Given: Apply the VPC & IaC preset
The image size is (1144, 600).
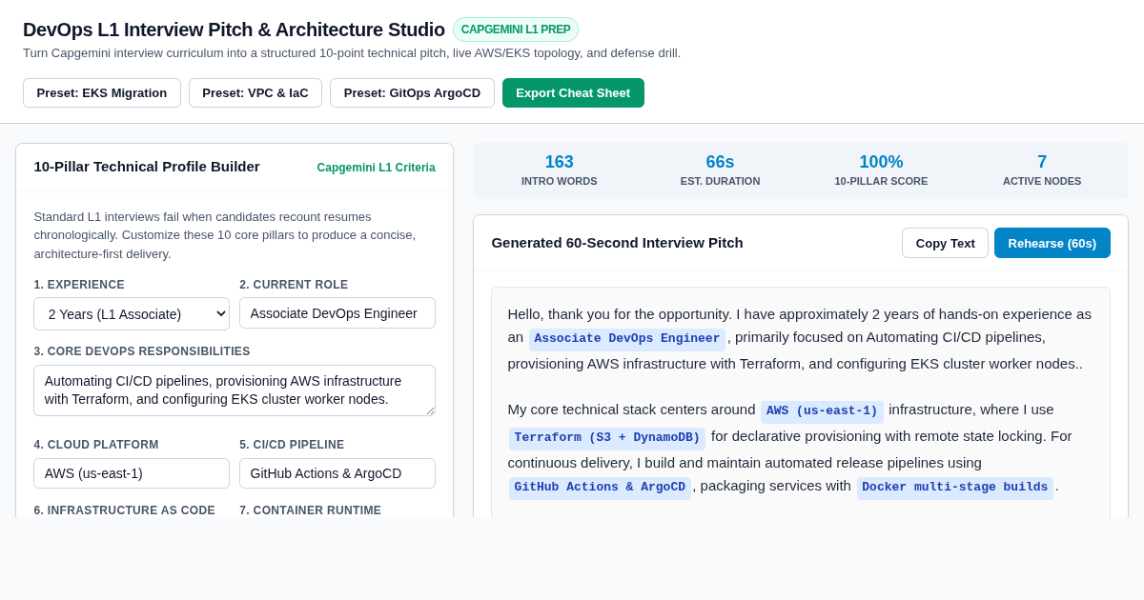Looking at the screenshot, I should pyautogui.click(x=255, y=92).
